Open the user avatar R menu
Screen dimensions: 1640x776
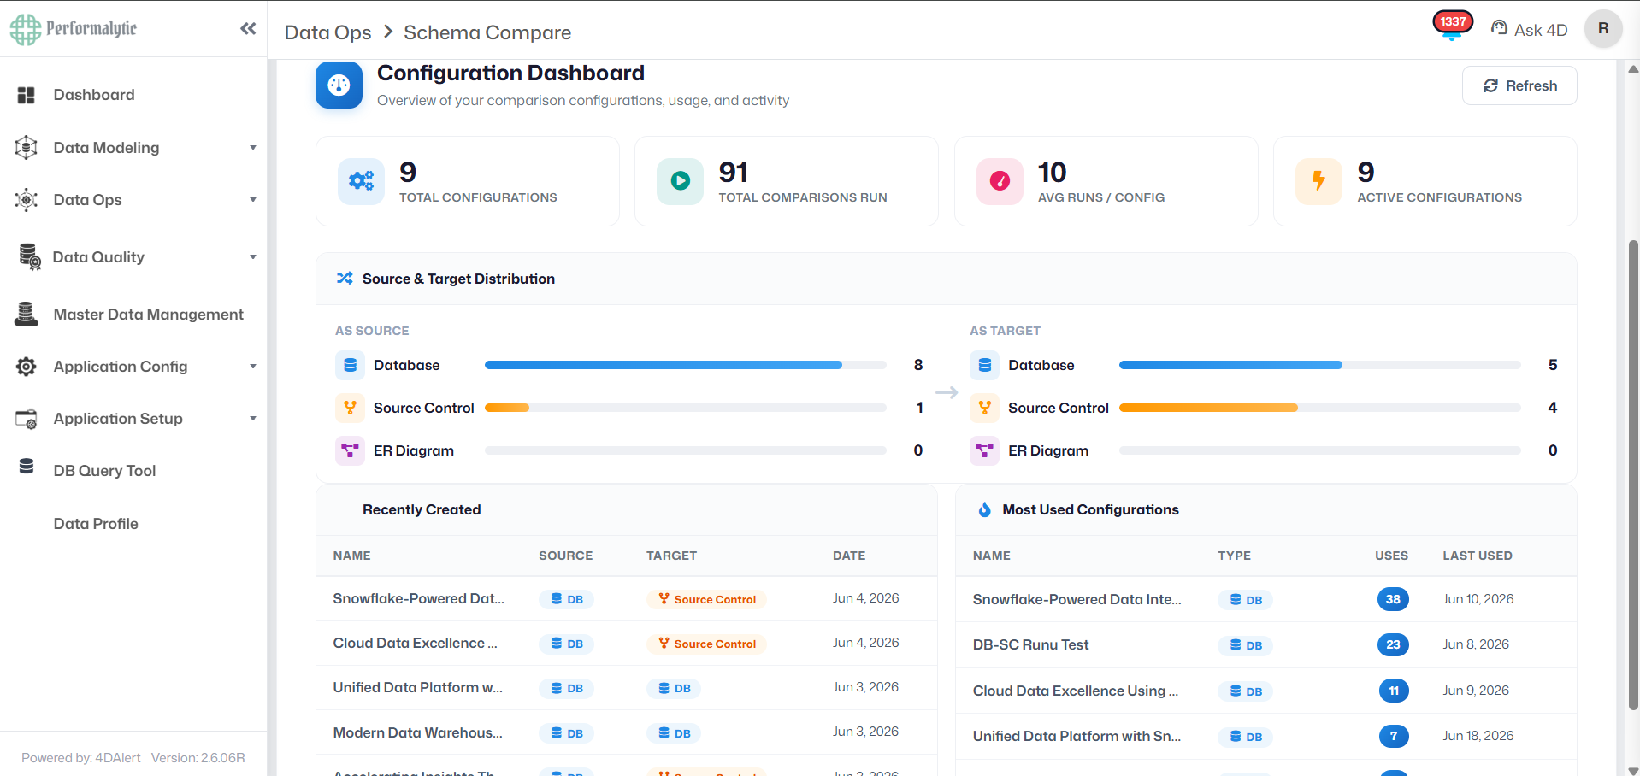pos(1603,28)
